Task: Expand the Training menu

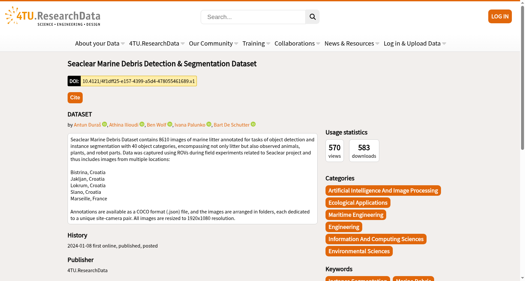Action: tap(256, 43)
